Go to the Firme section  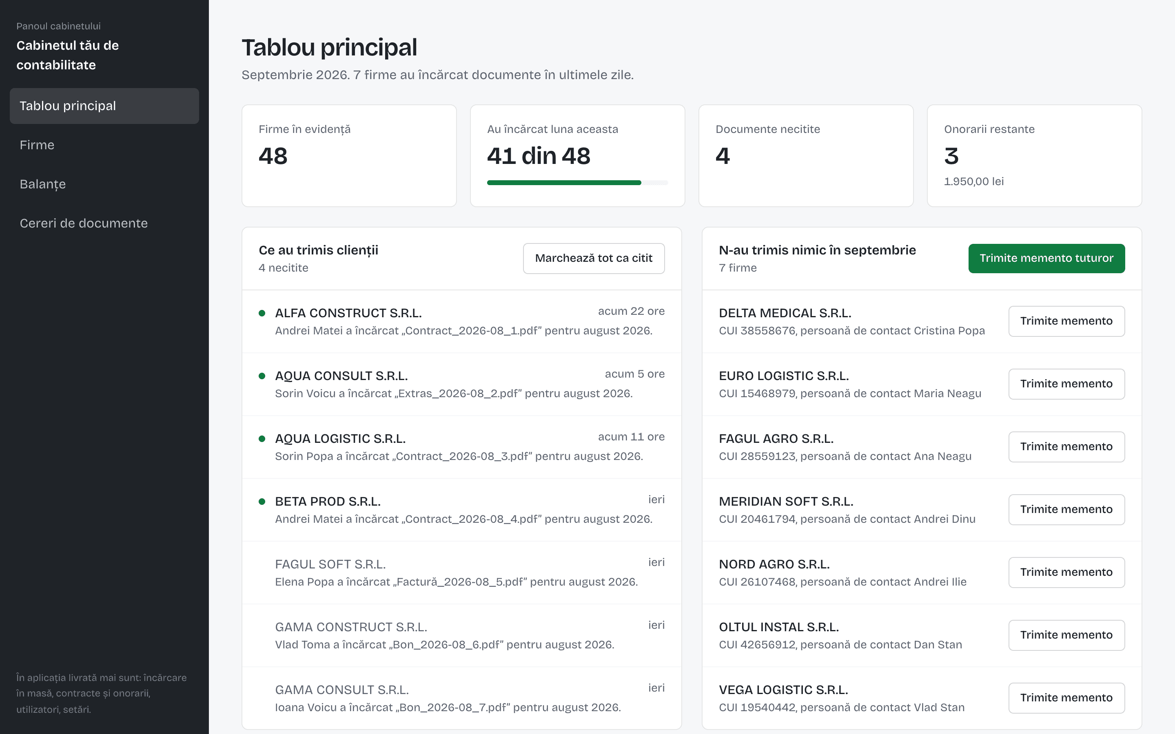(x=104, y=145)
